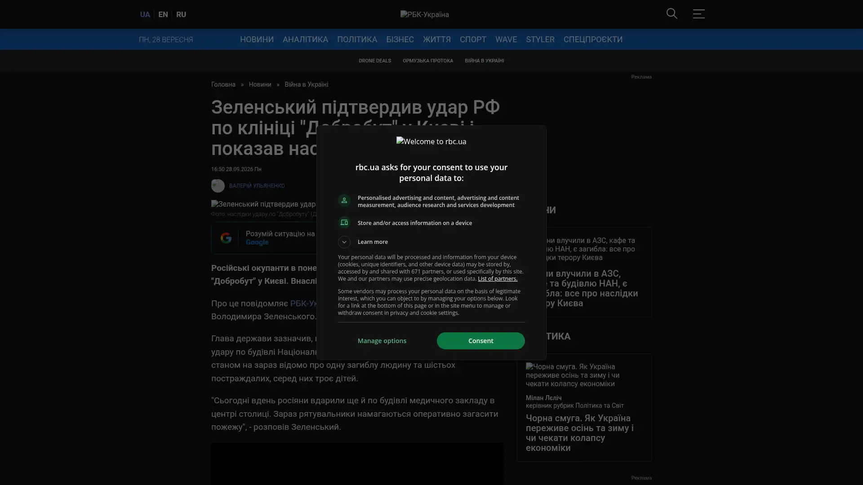The width and height of the screenshot is (863, 485).
Task: Open the site search magnifier icon
Action: tap(672, 14)
